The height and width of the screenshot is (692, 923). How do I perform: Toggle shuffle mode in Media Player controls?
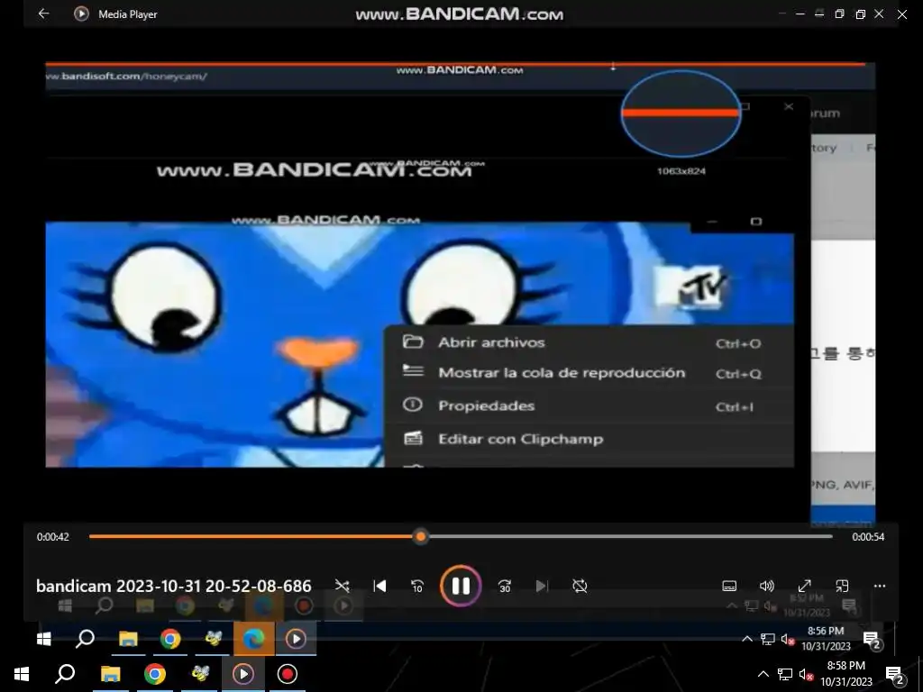342,586
